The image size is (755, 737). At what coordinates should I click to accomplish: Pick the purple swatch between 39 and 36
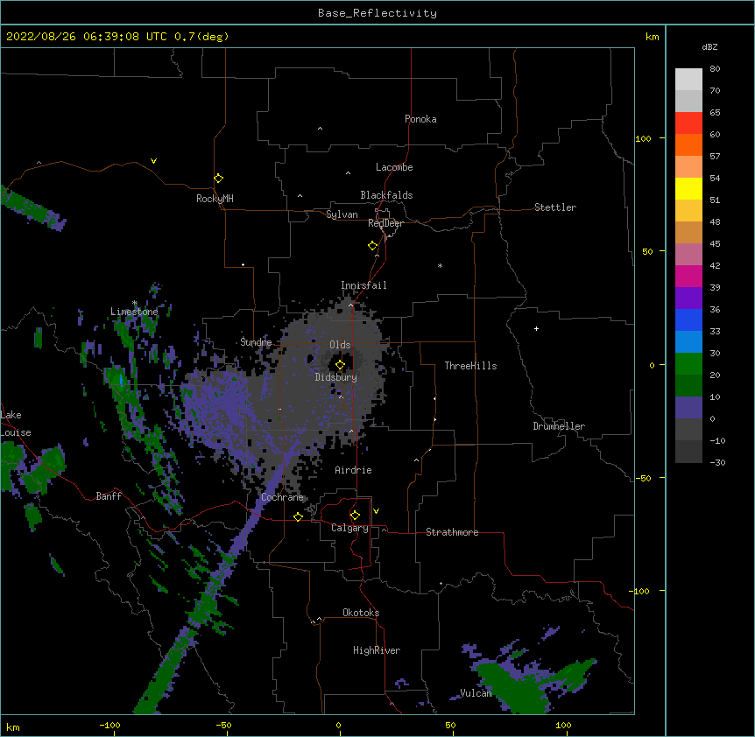(688, 298)
